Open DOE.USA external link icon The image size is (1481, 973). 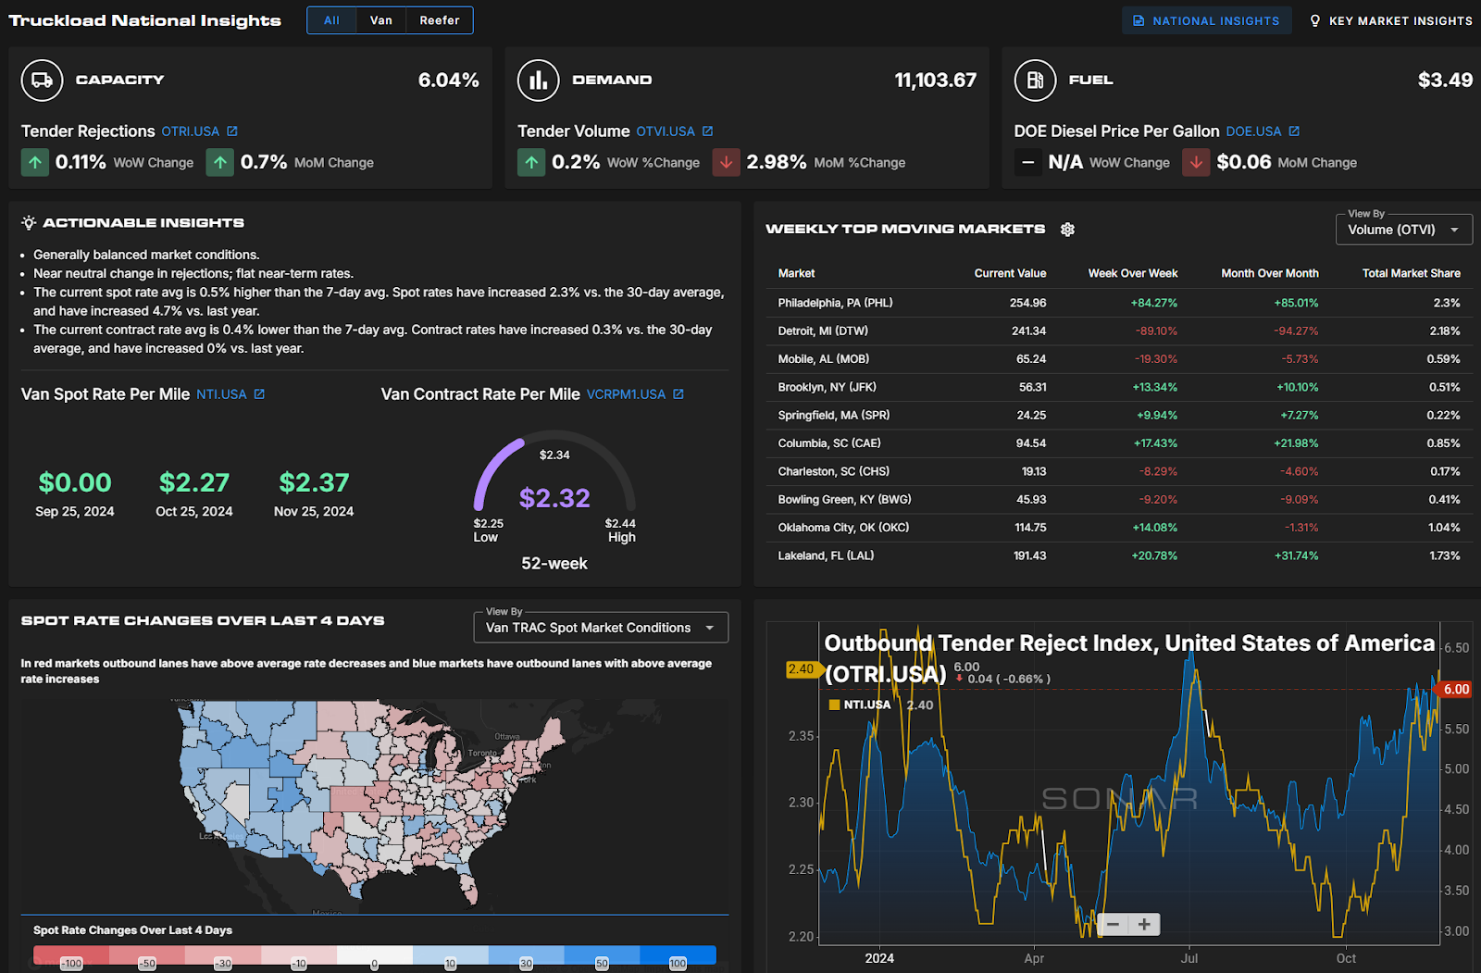(x=1294, y=131)
